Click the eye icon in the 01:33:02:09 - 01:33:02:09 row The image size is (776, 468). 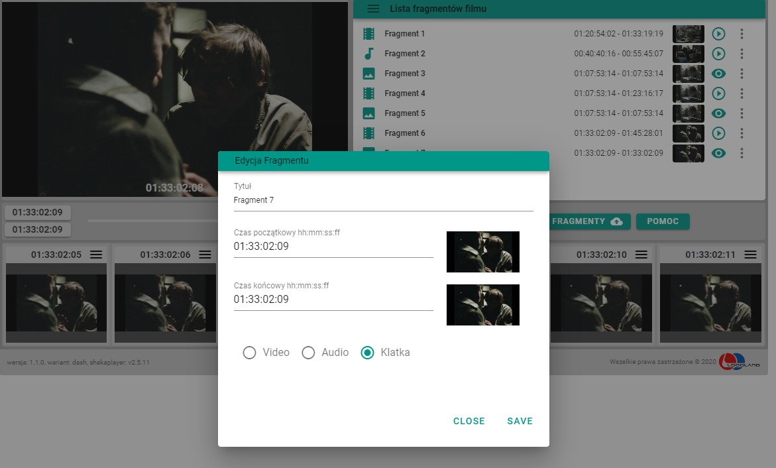[x=718, y=153]
